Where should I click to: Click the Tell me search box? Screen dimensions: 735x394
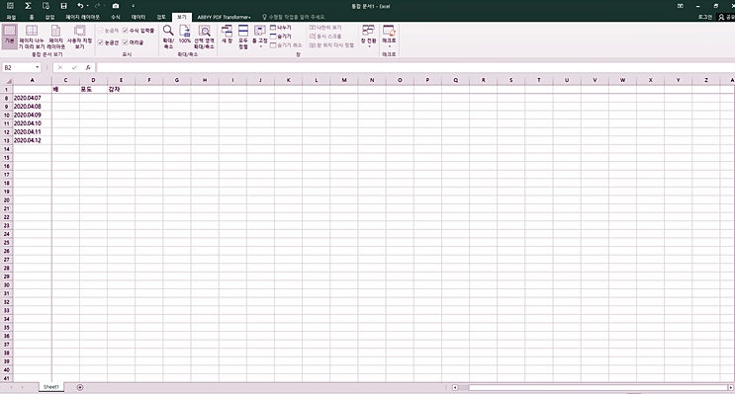(x=294, y=17)
